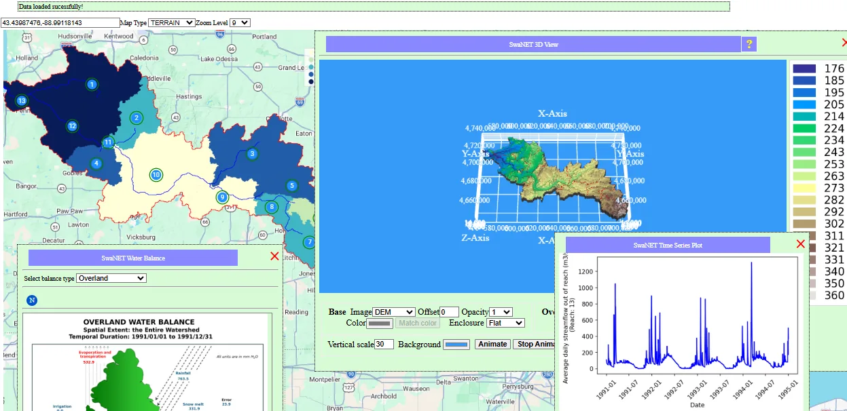The height and width of the screenshot is (411, 847).
Task: Click the Vertical scale input field
Action: coord(384,344)
